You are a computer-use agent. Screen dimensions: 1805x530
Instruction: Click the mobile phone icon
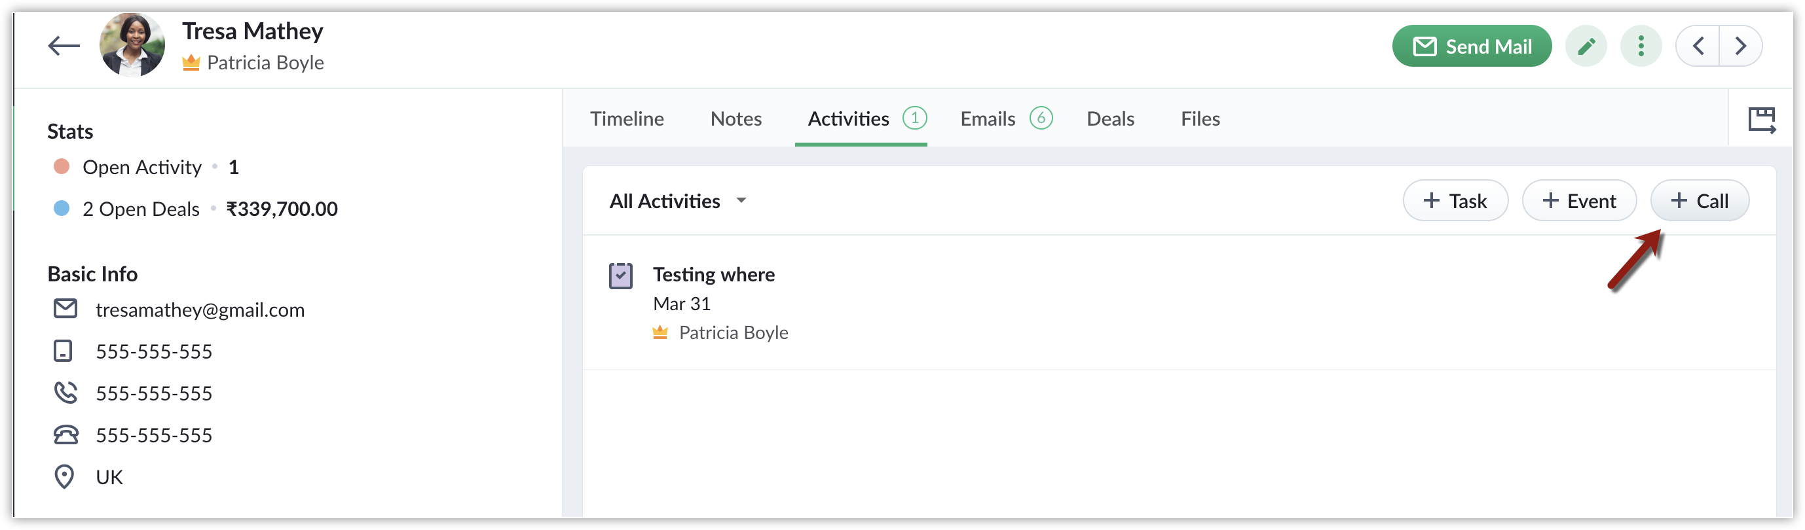pyautogui.click(x=63, y=351)
